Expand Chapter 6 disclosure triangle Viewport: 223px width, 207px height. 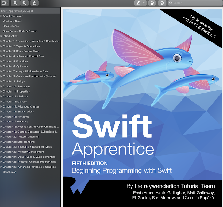point(1,66)
